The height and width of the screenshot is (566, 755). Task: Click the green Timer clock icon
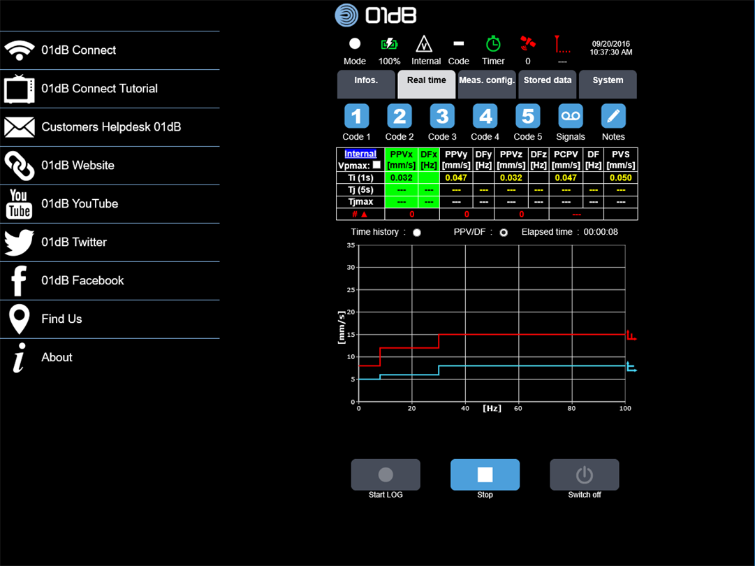pos(493,44)
